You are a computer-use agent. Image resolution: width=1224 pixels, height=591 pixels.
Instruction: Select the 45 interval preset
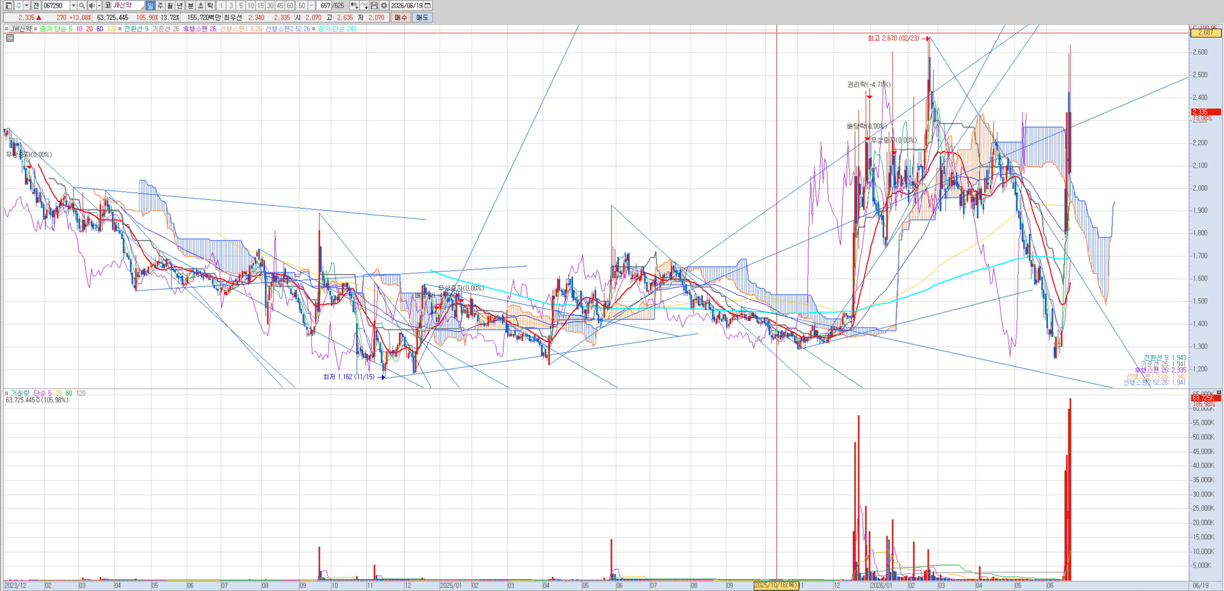coord(280,6)
